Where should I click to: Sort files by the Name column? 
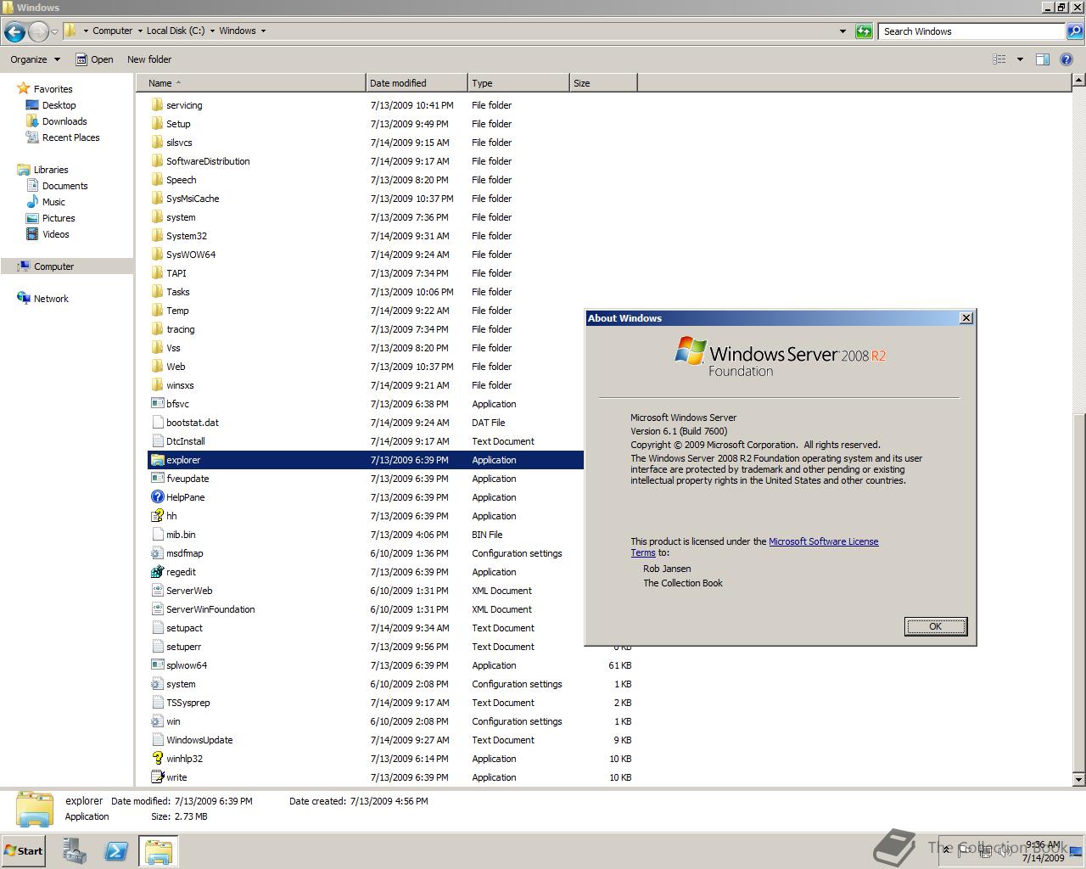[x=251, y=83]
